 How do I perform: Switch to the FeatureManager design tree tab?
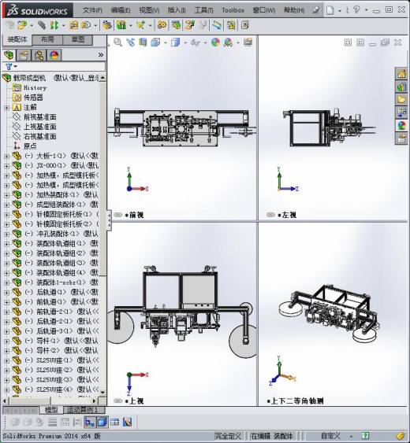9,55
